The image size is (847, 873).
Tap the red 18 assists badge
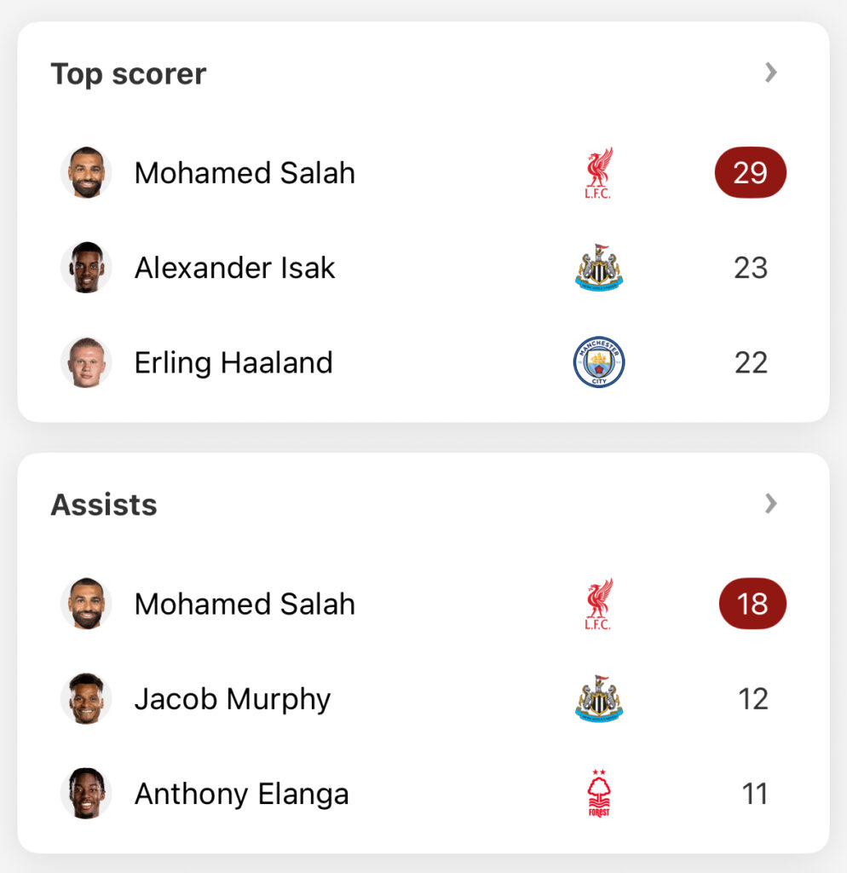point(752,604)
